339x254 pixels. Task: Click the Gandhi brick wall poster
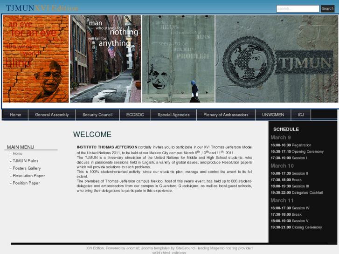pyautogui.click(x=36, y=59)
